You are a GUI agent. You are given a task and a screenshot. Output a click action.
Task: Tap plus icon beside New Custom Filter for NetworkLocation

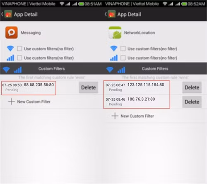115,116
